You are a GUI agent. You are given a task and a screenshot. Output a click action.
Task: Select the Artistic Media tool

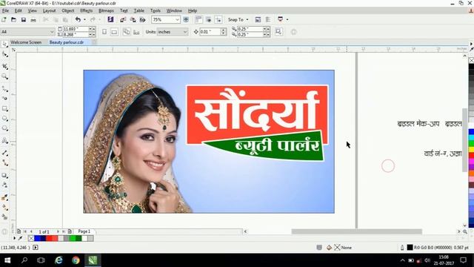(x=5, y=98)
